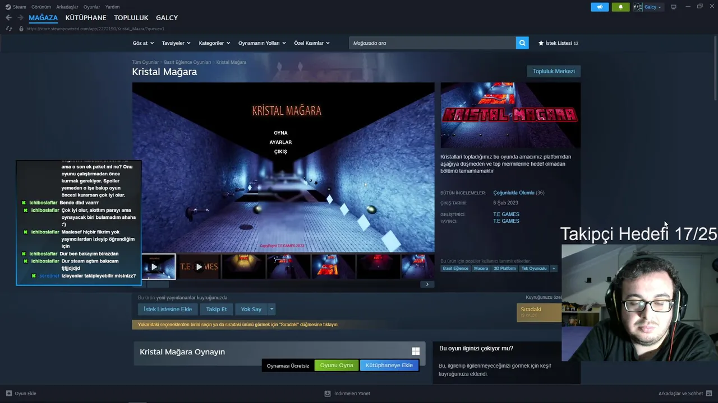
Task: Expand the Kategoriler menu
Action: click(215, 43)
